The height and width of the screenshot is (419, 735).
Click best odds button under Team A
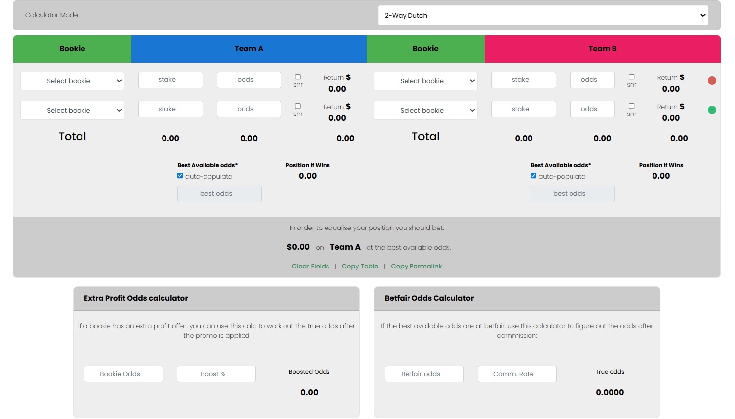pyautogui.click(x=219, y=193)
